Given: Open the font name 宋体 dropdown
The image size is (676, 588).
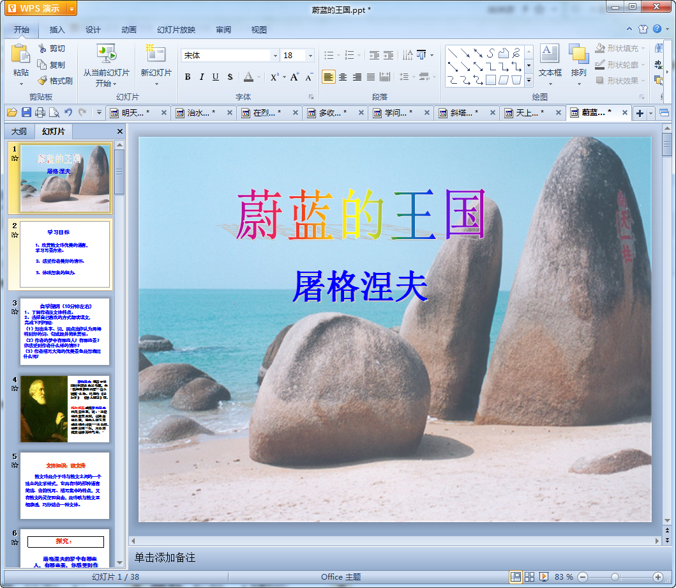Looking at the screenshot, I should coord(275,55).
